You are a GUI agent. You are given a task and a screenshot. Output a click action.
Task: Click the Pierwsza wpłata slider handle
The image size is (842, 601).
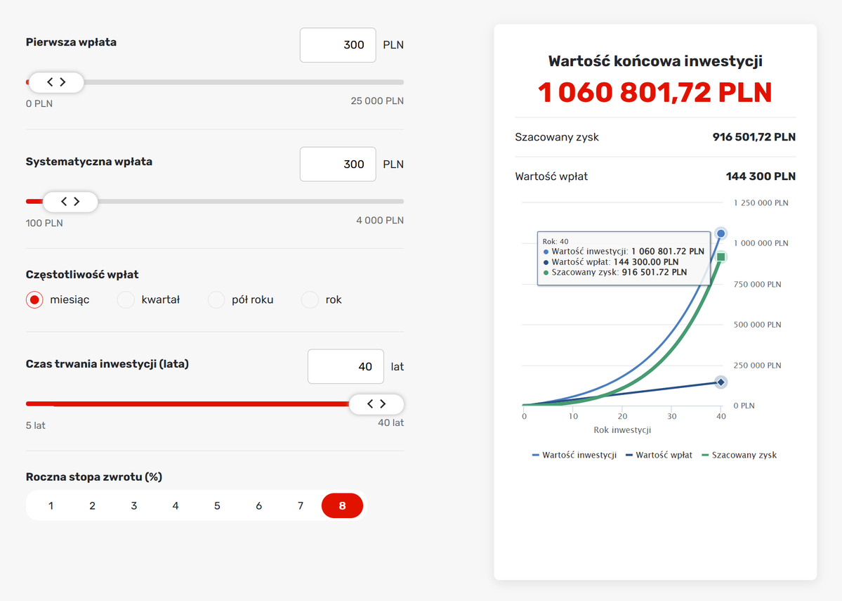56,82
